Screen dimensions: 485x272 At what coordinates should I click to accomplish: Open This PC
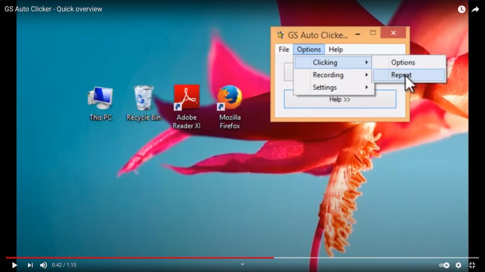coord(99,97)
